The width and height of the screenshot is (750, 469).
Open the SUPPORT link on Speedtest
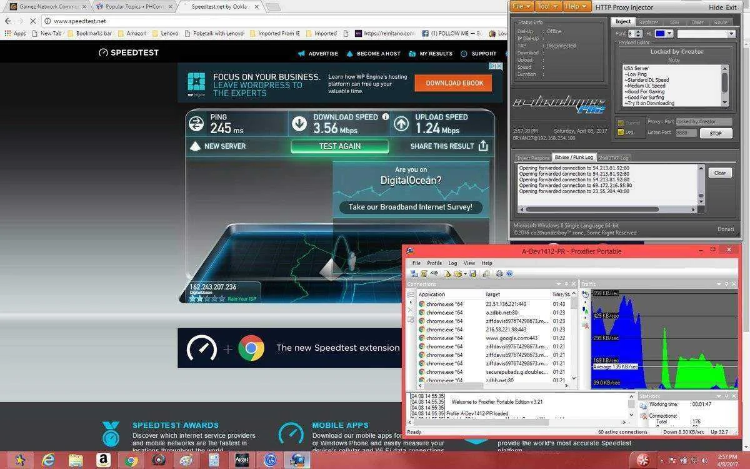pos(479,53)
